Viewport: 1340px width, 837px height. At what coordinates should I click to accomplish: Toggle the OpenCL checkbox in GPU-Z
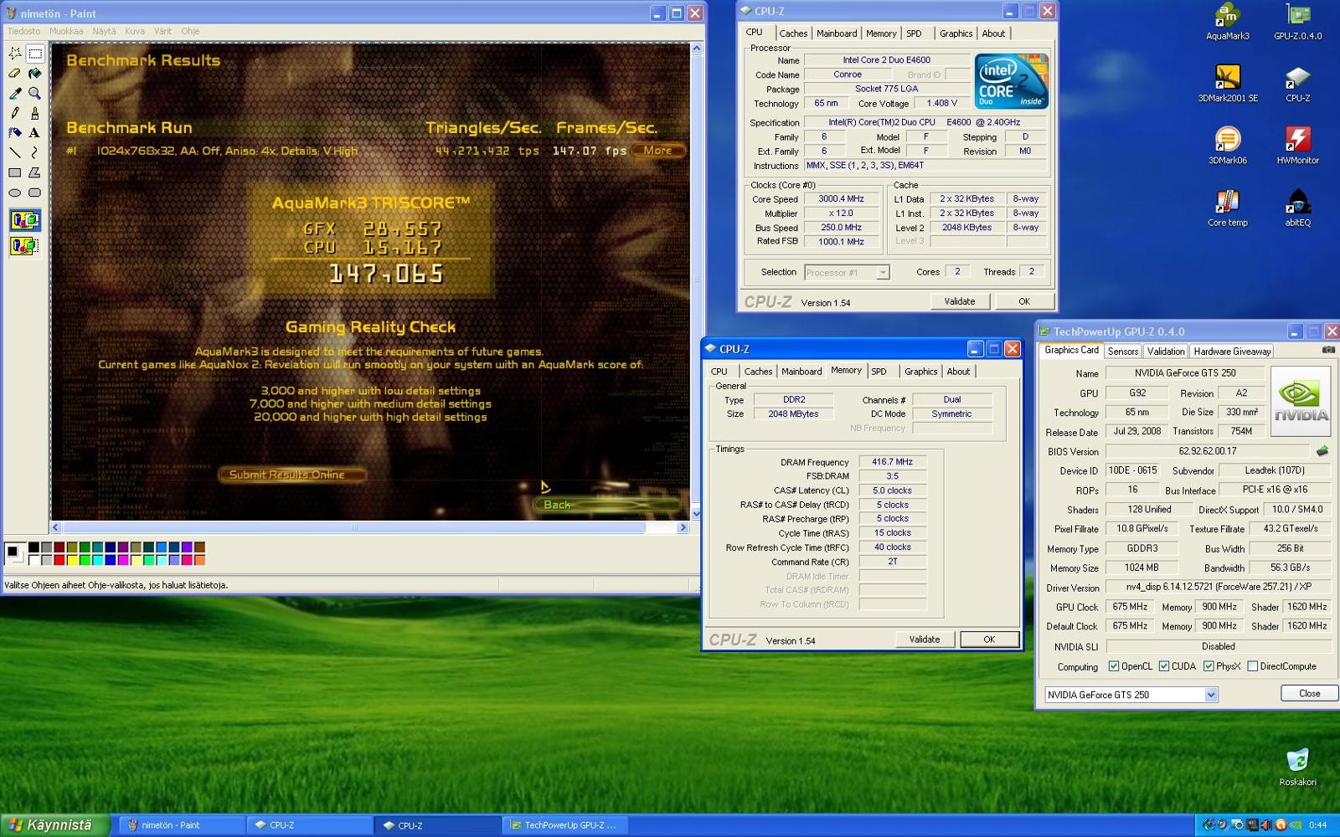pyautogui.click(x=1113, y=666)
